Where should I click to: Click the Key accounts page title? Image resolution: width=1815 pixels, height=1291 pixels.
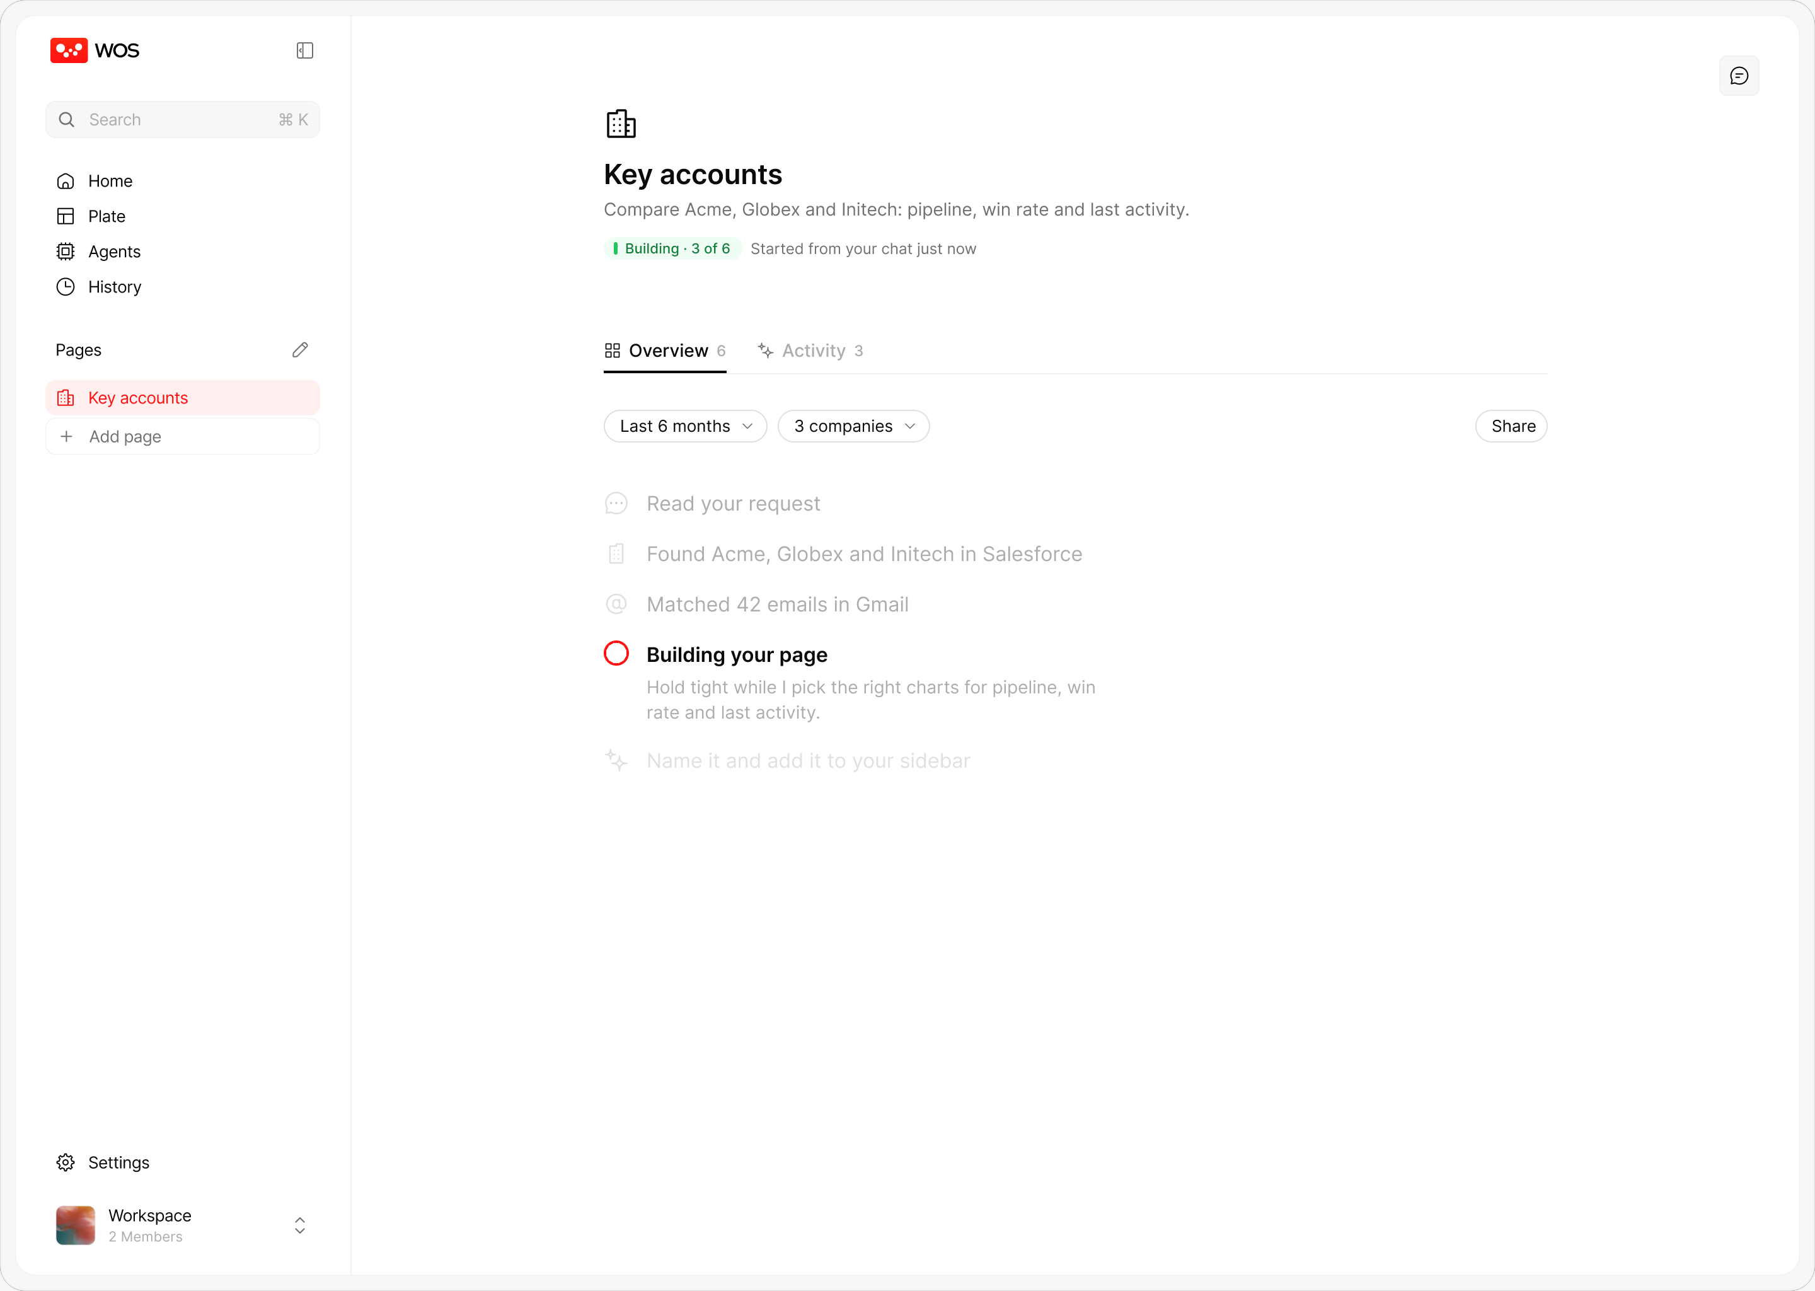[x=693, y=174]
